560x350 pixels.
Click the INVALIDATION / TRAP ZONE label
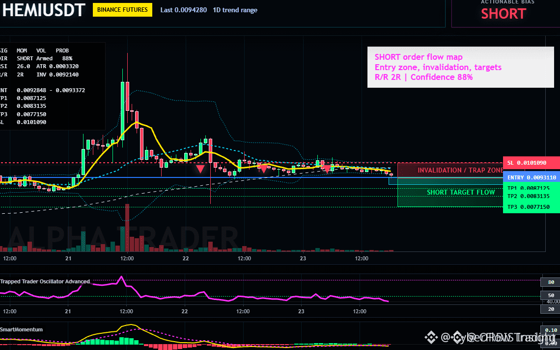461,171
